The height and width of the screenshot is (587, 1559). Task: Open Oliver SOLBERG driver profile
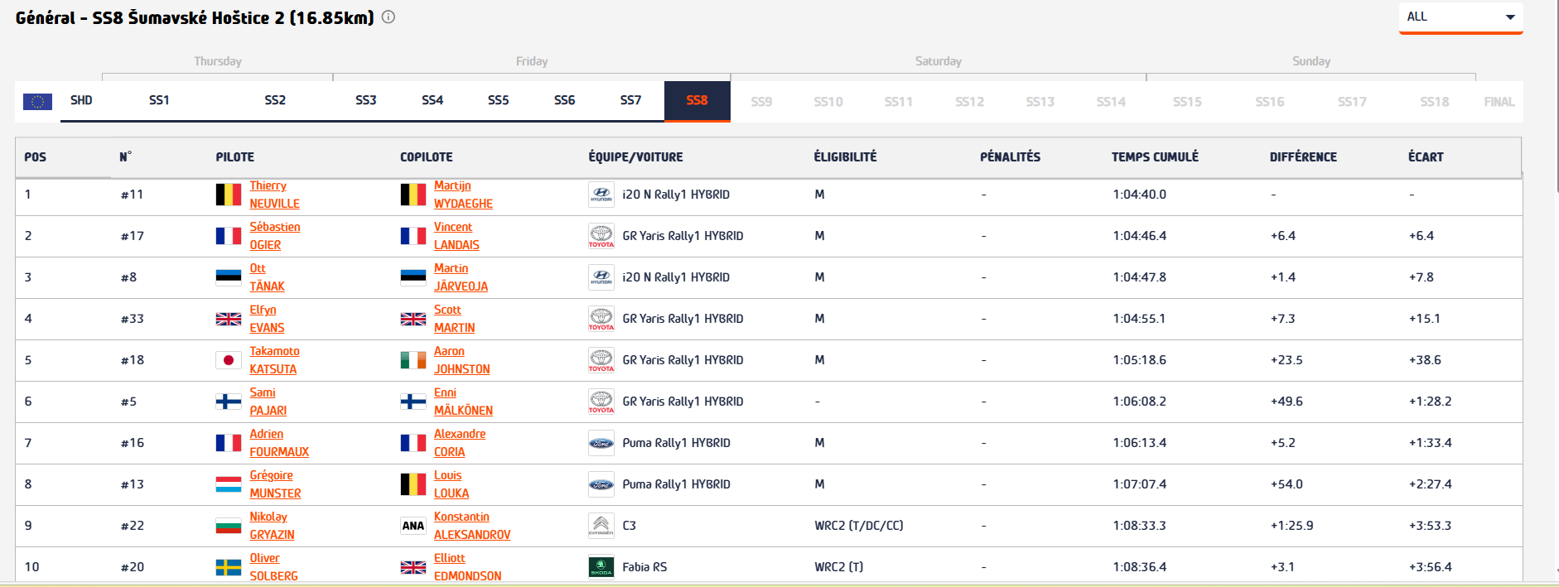tap(273, 567)
